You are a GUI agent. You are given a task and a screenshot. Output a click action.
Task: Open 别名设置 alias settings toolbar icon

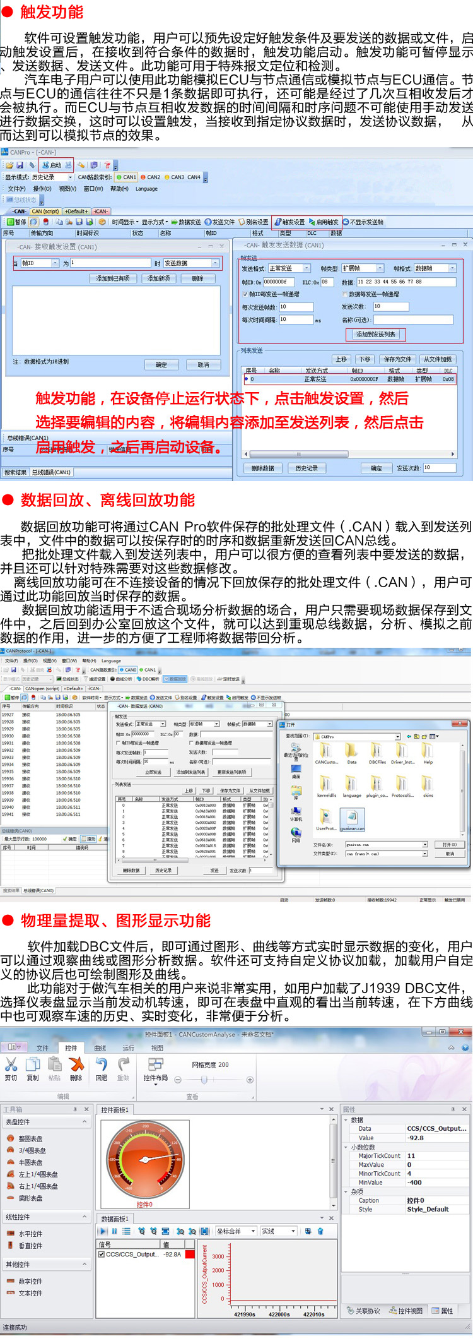[253, 222]
